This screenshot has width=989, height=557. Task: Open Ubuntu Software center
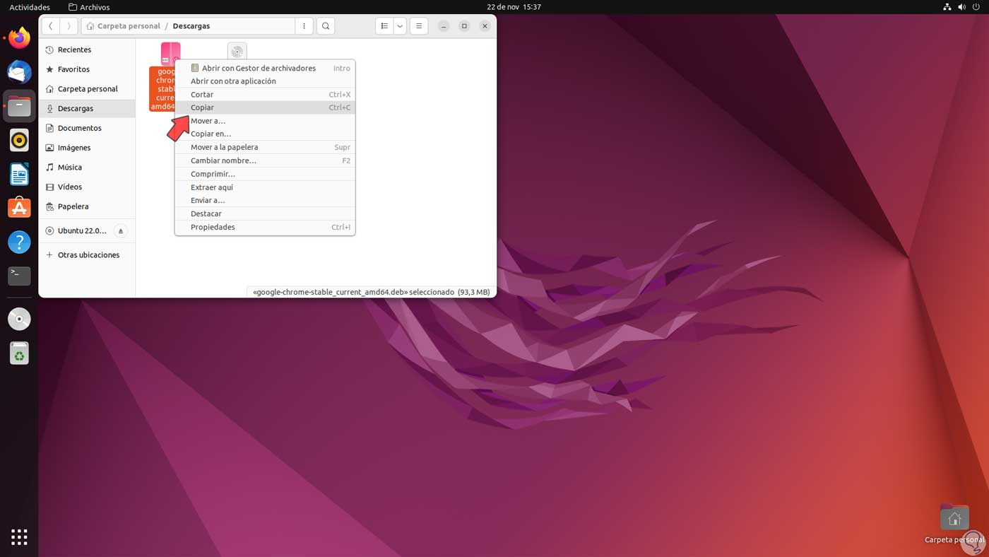click(x=18, y=207)
